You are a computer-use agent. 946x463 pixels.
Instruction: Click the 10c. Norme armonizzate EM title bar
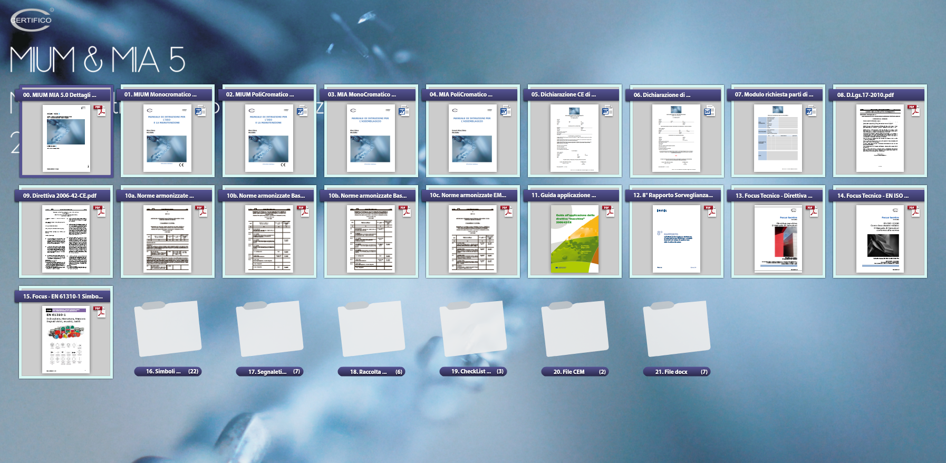468,195
